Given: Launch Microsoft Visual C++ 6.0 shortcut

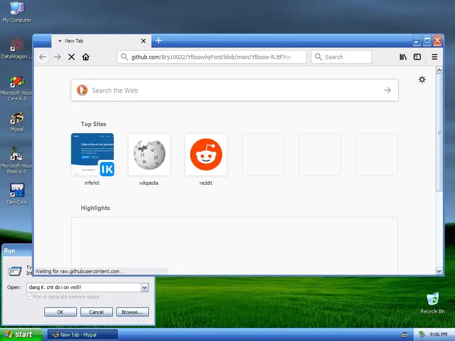Looking at the screenshot, I should coord(17,88).
